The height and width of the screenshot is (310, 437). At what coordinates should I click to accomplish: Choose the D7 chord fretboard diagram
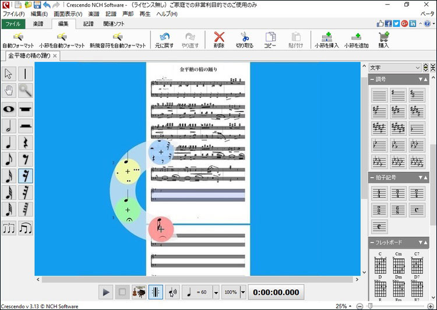pos(417,286)
